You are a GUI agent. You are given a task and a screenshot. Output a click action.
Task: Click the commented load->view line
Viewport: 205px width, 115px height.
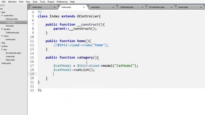coord(81,45)
